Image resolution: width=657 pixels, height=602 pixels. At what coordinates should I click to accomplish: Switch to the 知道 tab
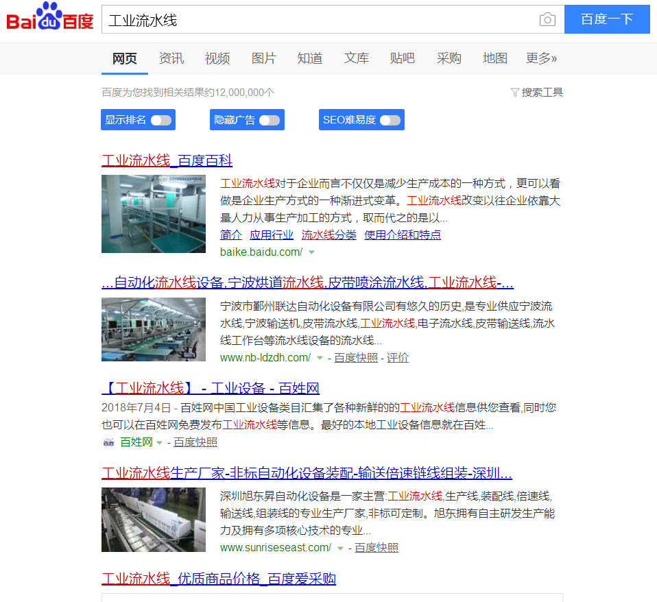tap(310, 58)
